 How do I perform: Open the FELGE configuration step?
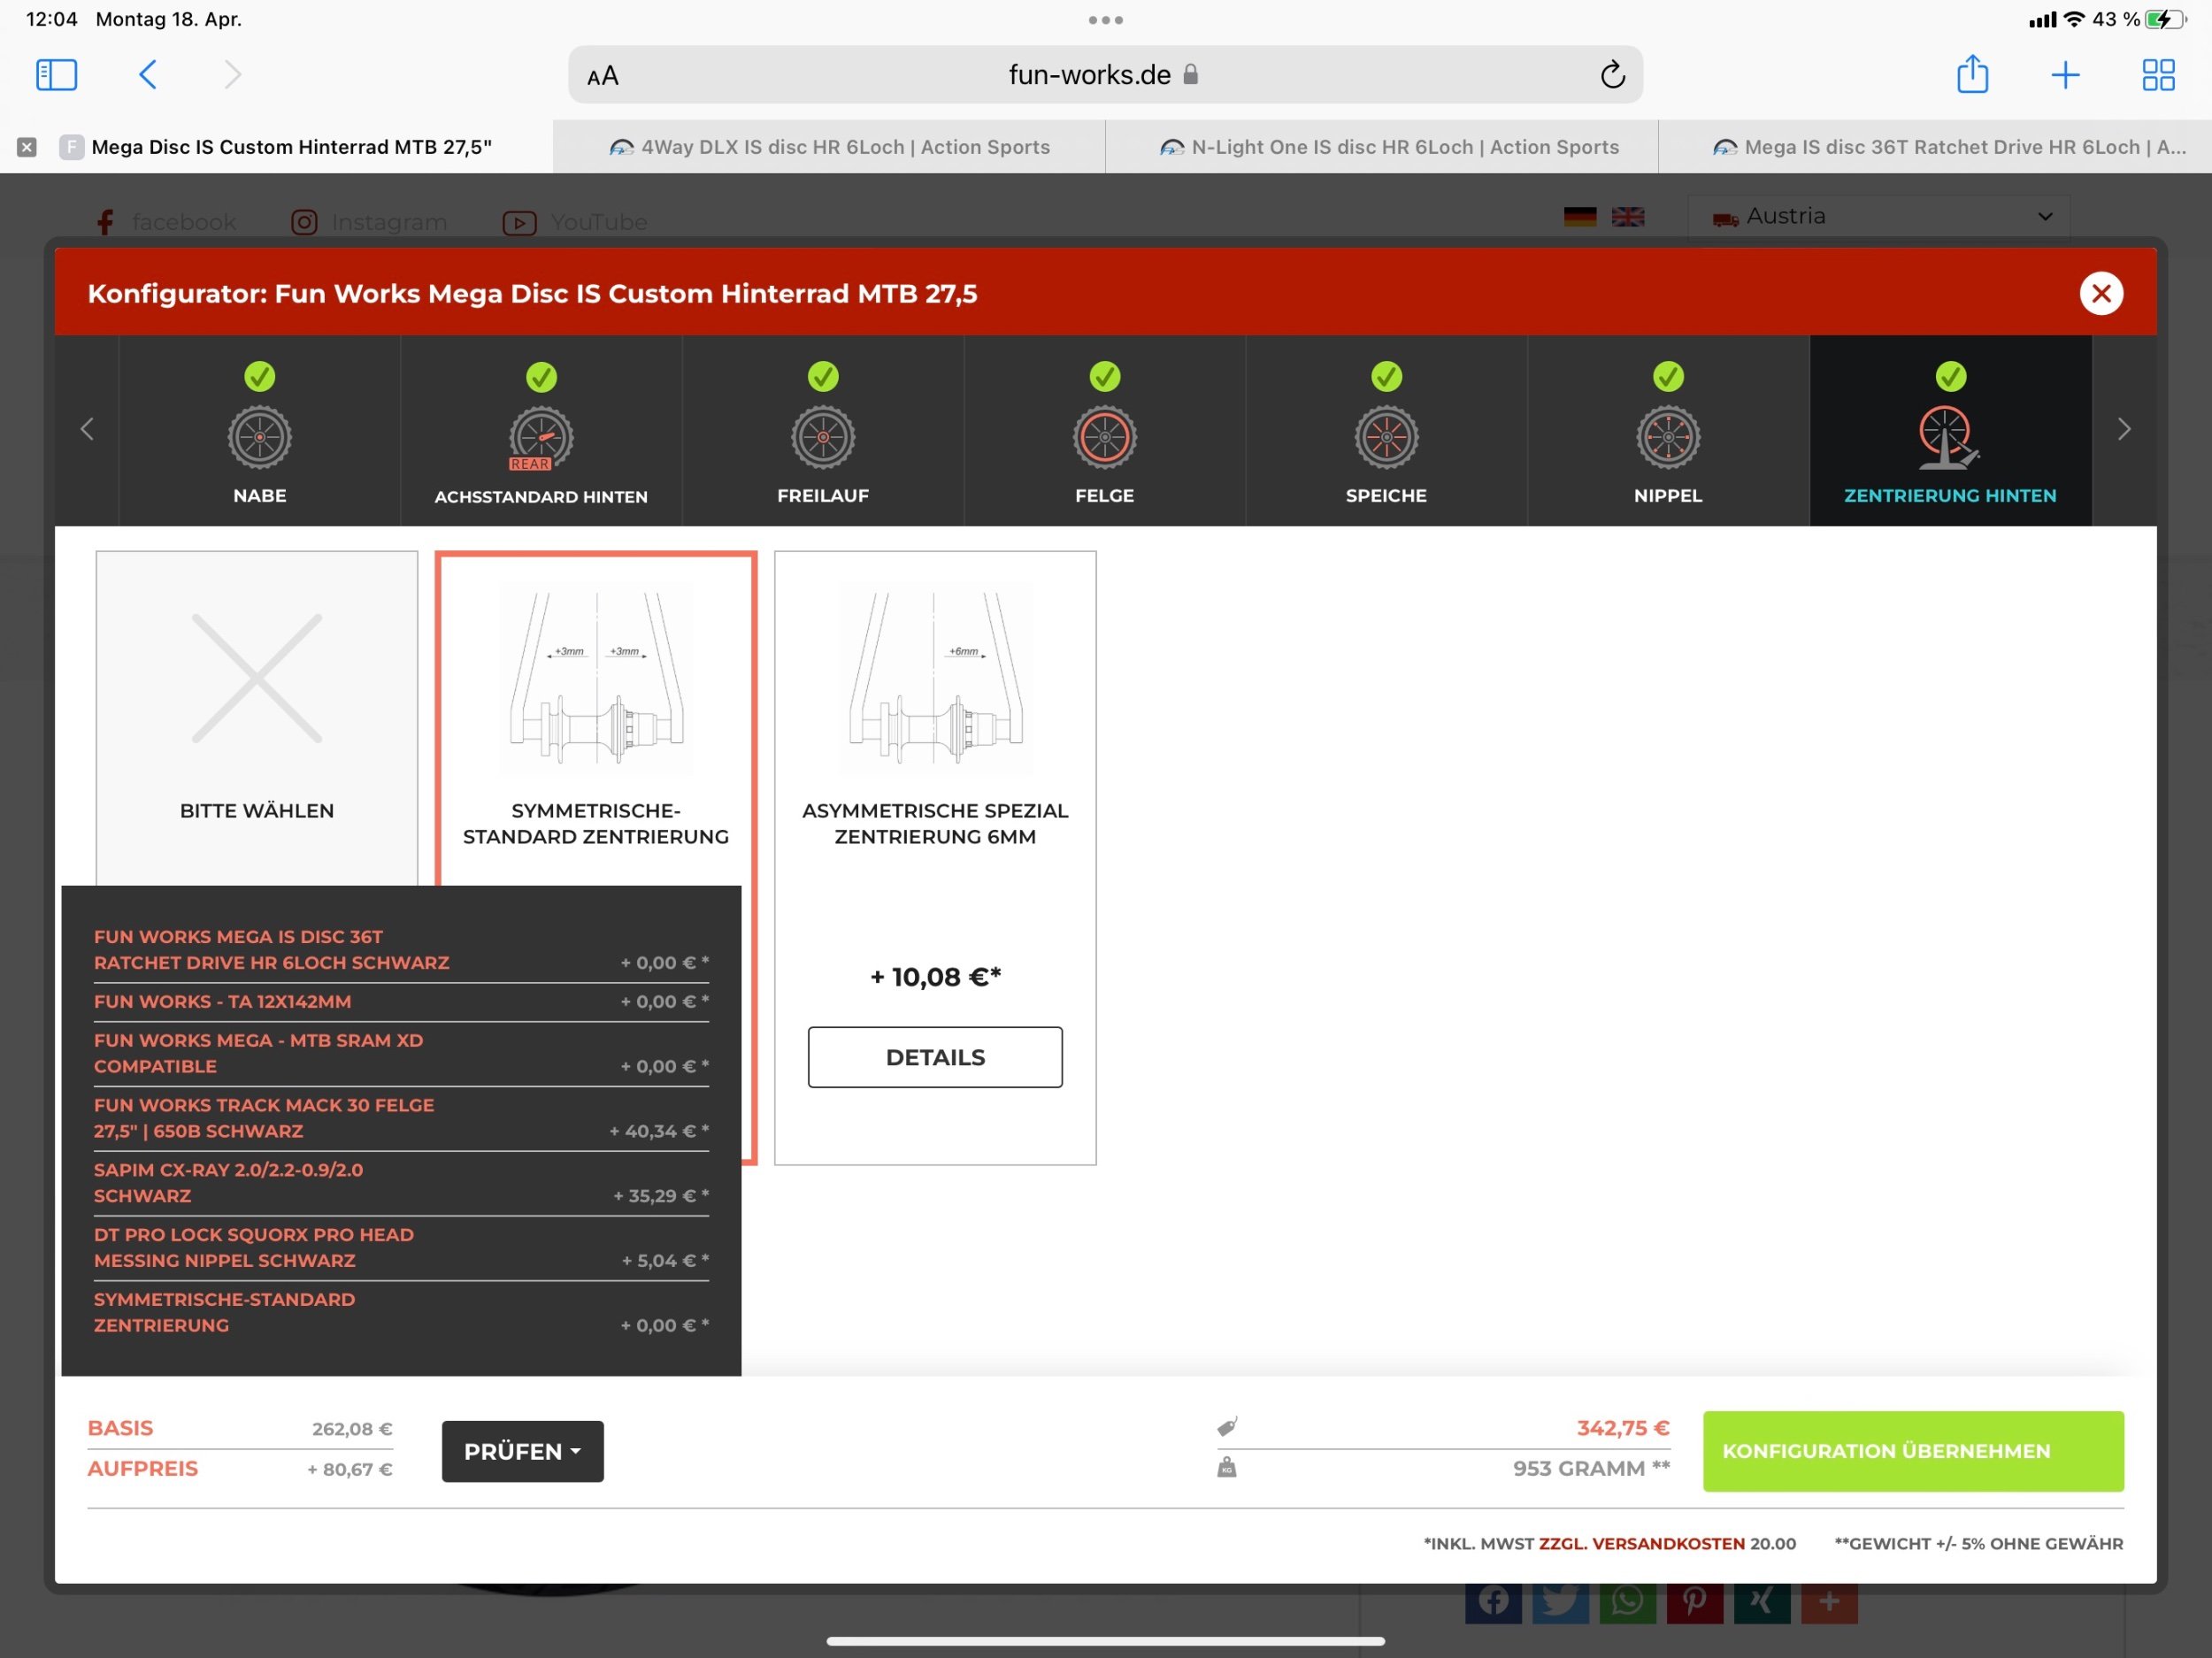point(1105,430)
